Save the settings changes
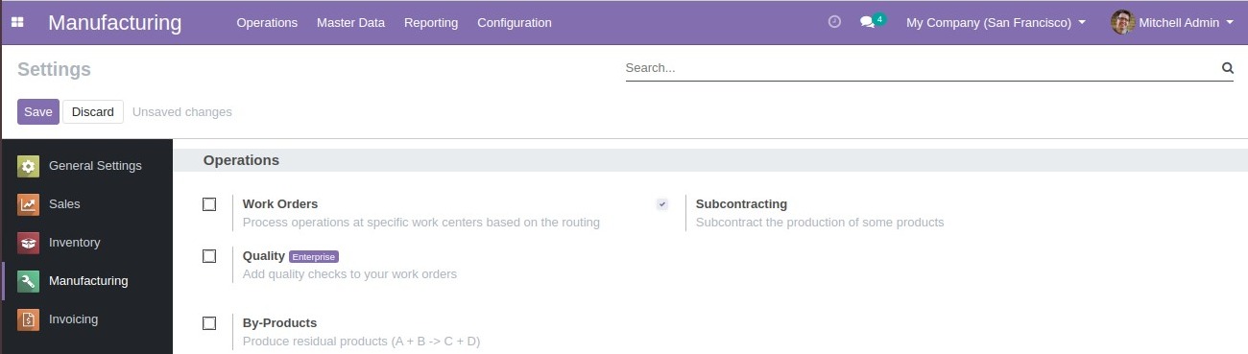The height and width of the screenshot is (354, 1248). [x=38, y=111]
